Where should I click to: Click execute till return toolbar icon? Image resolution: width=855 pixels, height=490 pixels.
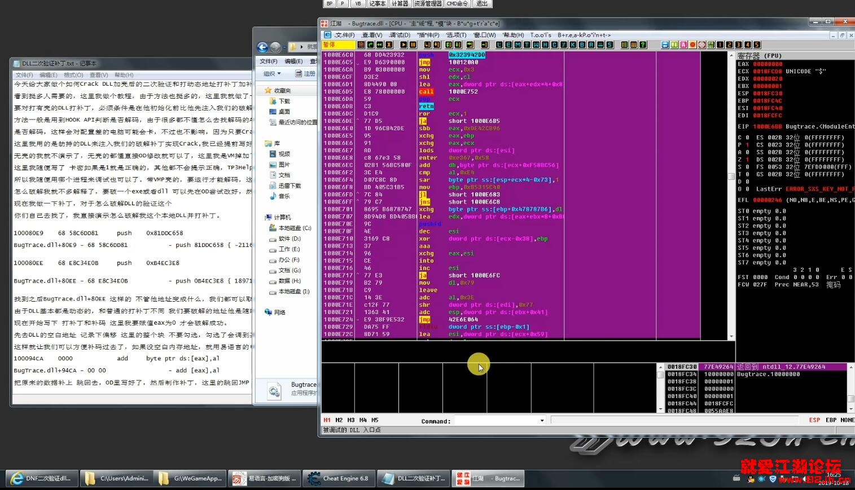pyautogui.click(x=470, y=45)
